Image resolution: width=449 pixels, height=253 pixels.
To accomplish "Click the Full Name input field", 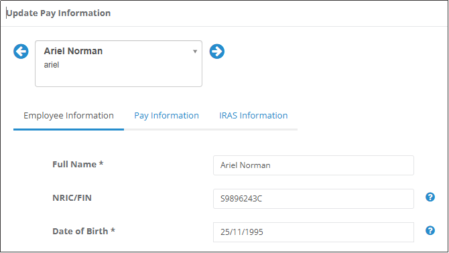I will [x=314, y=165].
